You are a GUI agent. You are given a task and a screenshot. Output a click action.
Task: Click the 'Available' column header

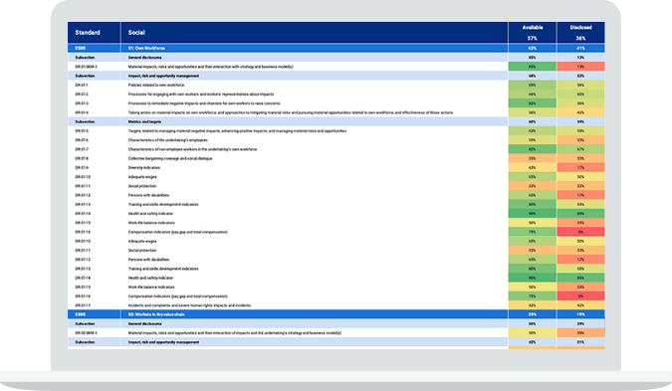(x=533, y=28)
